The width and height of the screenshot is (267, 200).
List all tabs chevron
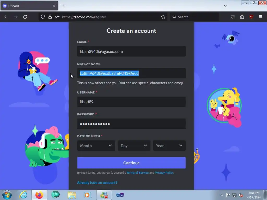tap(225, 6)
